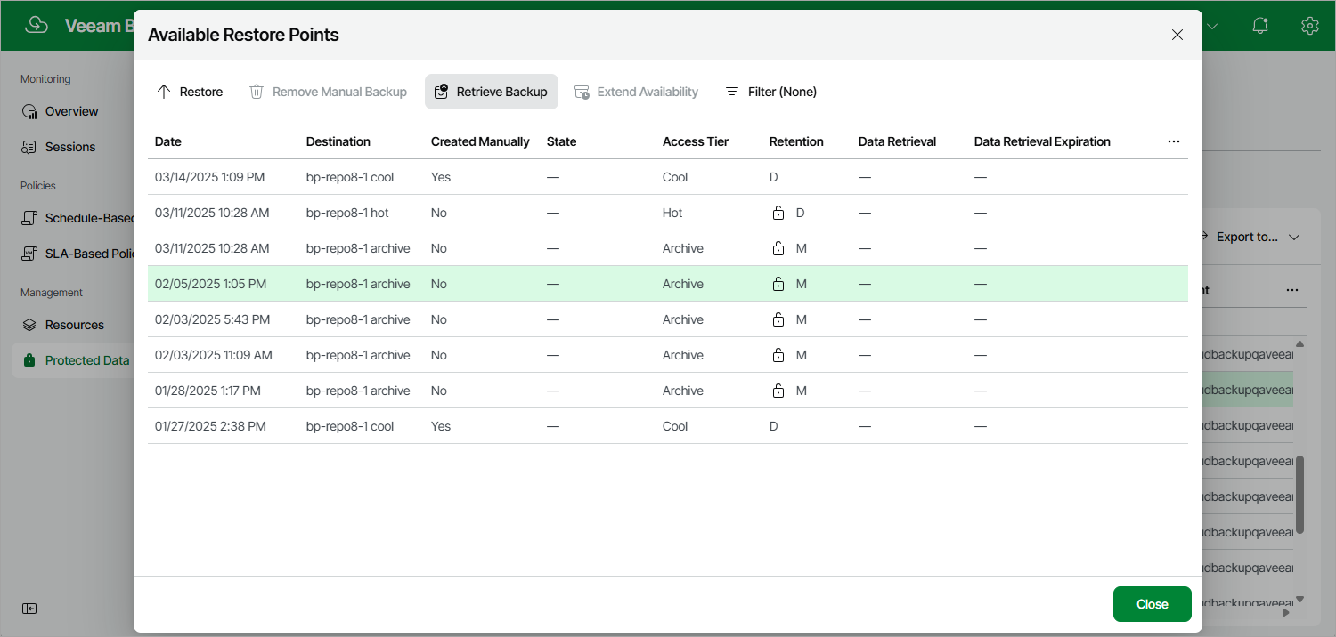
Task: Click lock icon in 02/03/2025 5:43 PM row
Action: point(778,319)
